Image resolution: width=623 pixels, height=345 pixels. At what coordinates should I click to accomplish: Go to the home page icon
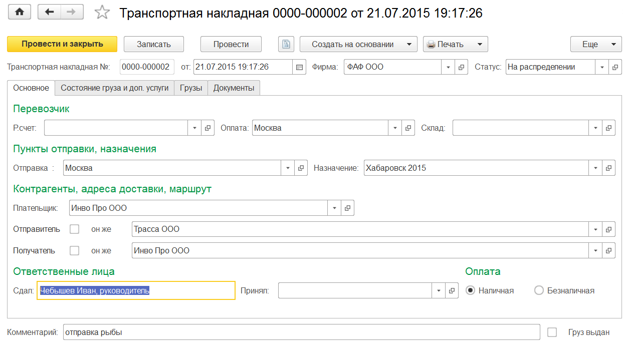[x=20, y=13]
